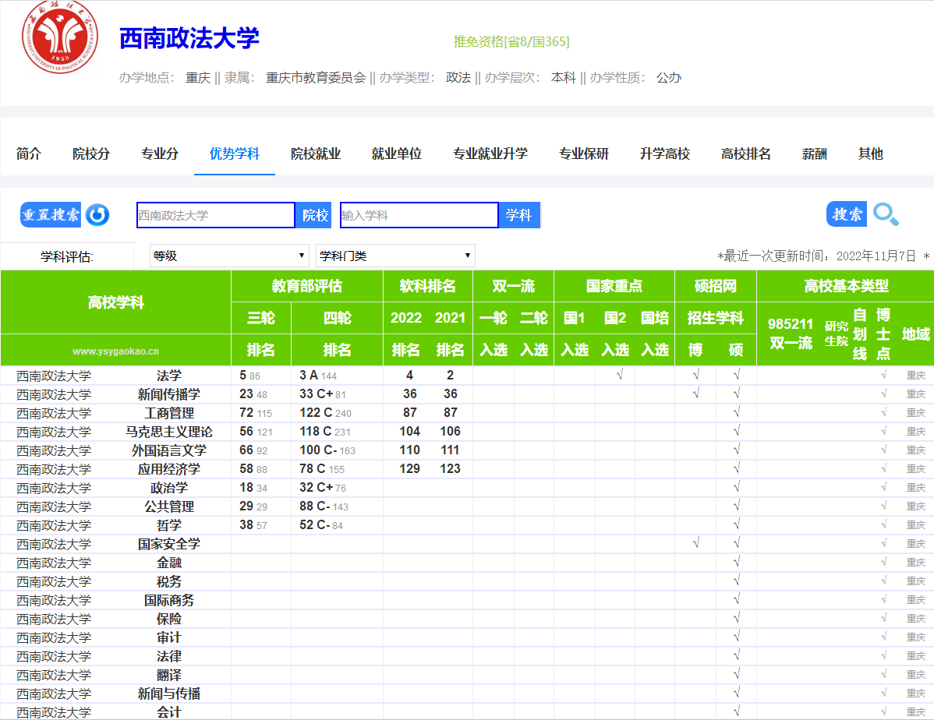Click the 法学 subject row
Image resolution: width=934 pixels, height=720 pixels.
click(466, 375)
